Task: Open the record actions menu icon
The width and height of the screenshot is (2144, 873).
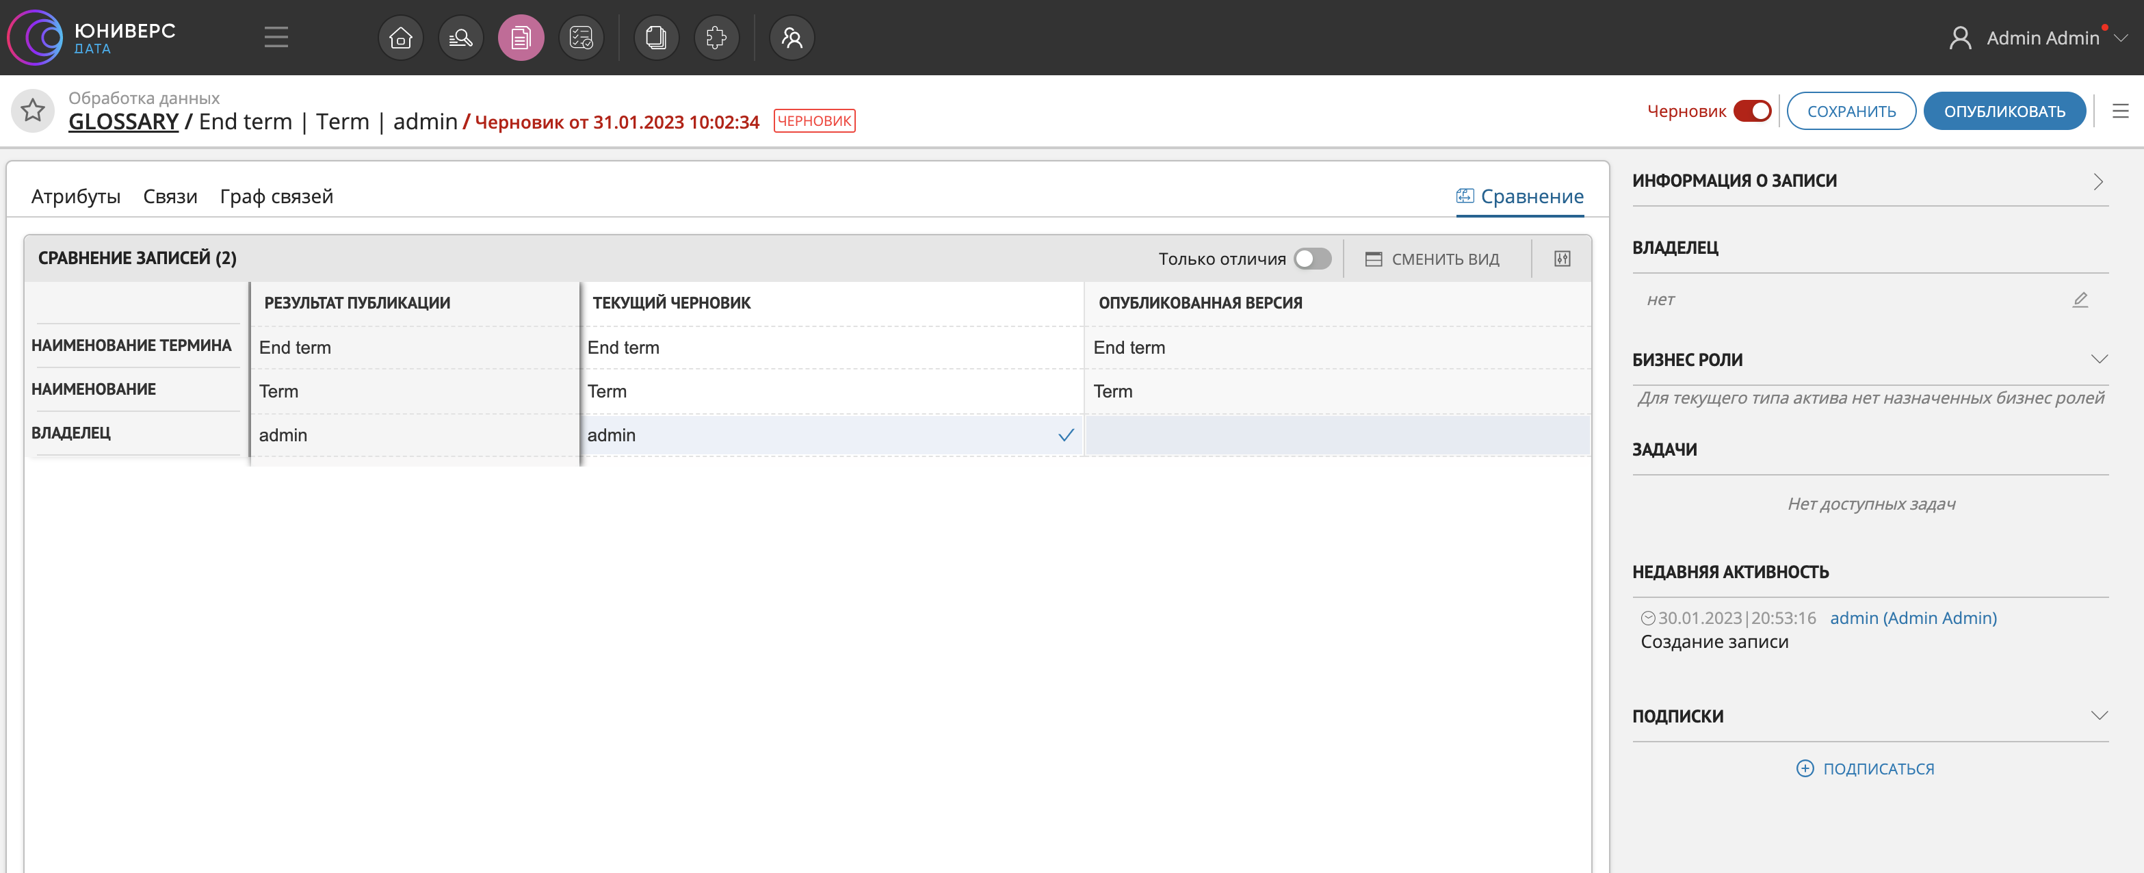Action: [x=2120, y=111]
